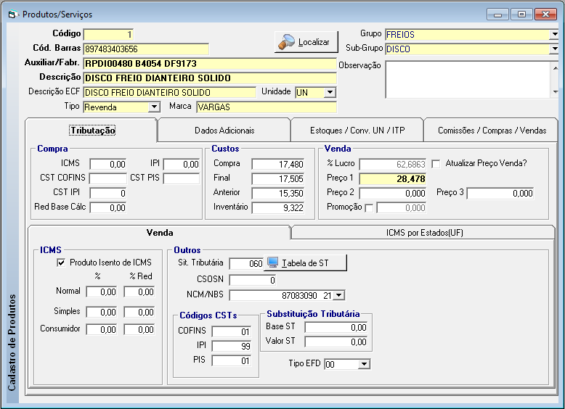
Task: Expand the Grupo dropdown showing FREIOS
Action: pos(554,34)
